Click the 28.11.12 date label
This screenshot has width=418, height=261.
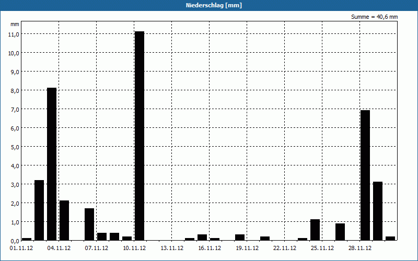(359, 248)
